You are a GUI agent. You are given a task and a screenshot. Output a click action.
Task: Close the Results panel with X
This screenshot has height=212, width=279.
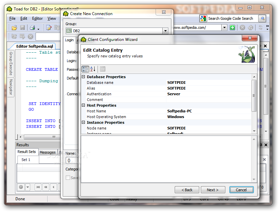point(266,145)
